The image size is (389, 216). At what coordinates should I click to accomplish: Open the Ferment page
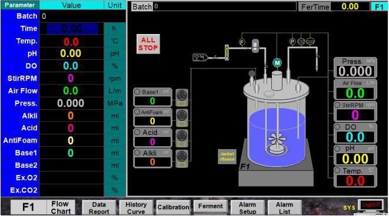(210, 206)
